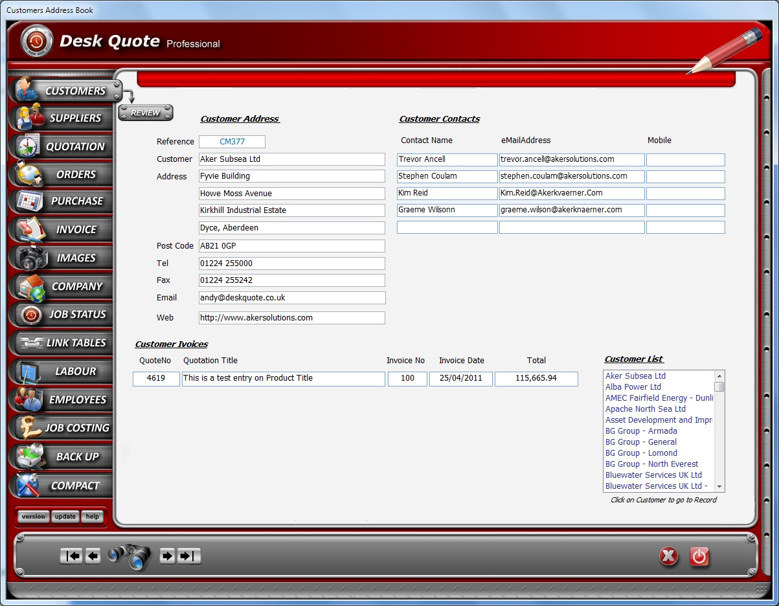
Task: Open the help button
Action: point(93,517)
